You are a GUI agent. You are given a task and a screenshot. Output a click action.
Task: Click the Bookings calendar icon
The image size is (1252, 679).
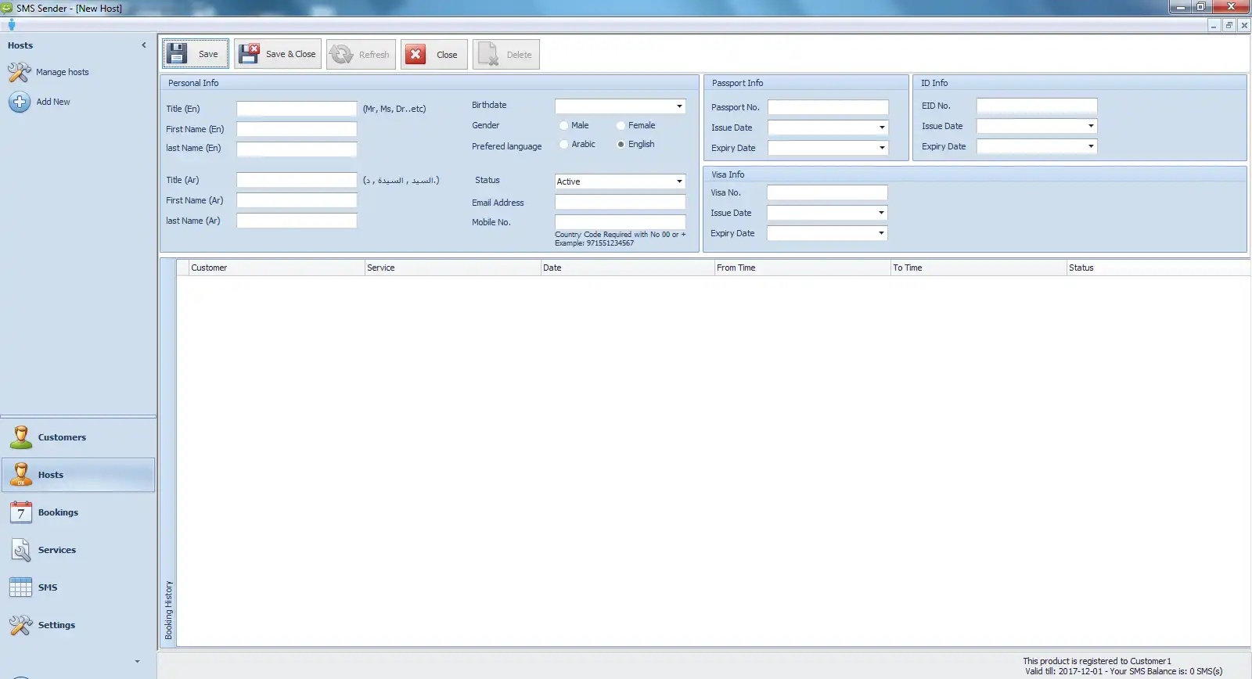[21, 512]
